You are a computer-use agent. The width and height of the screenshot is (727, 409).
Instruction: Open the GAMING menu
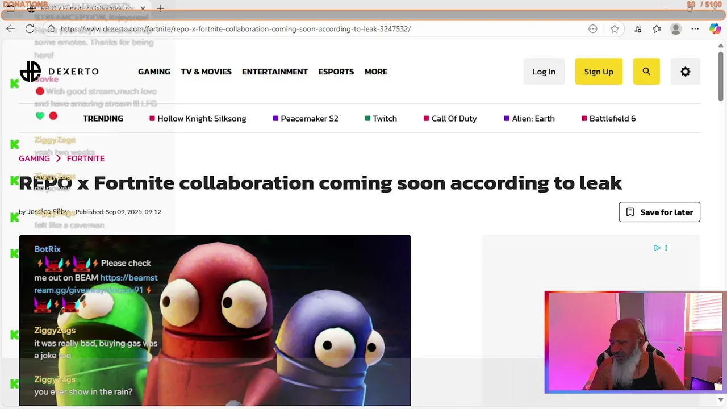[154, 72]
